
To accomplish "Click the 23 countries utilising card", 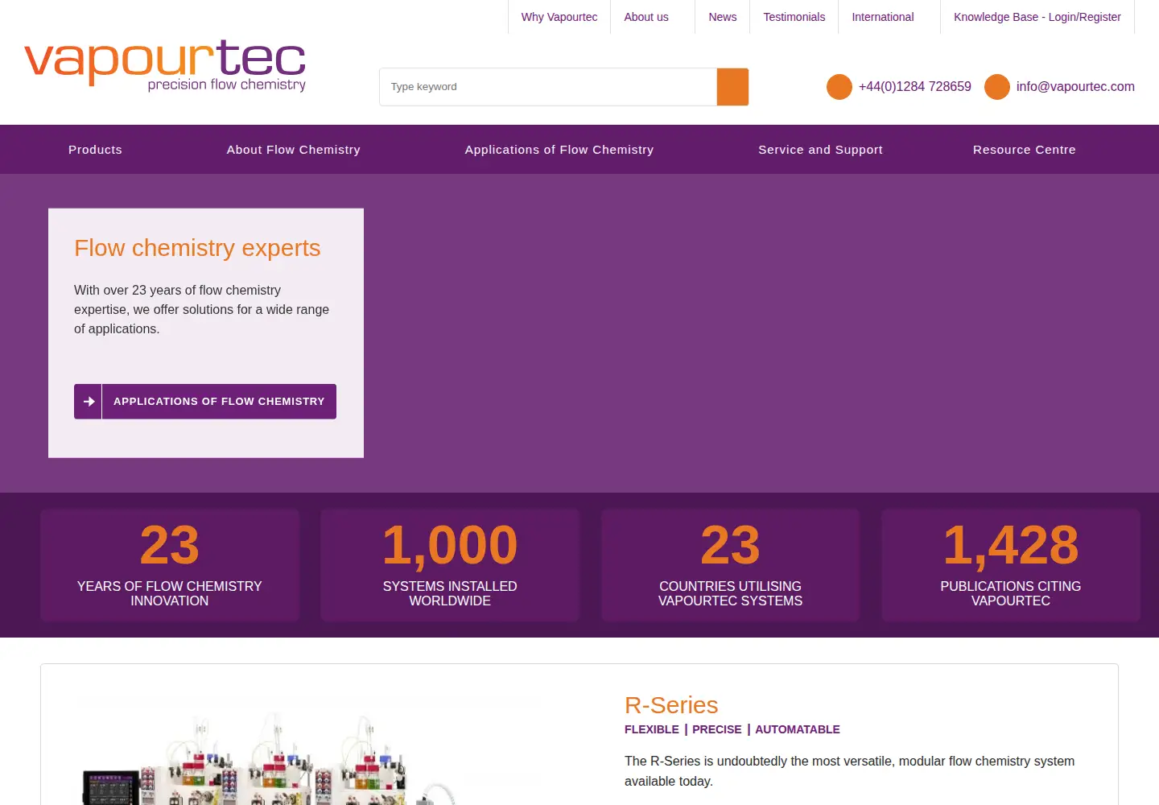I will point(730,565).
